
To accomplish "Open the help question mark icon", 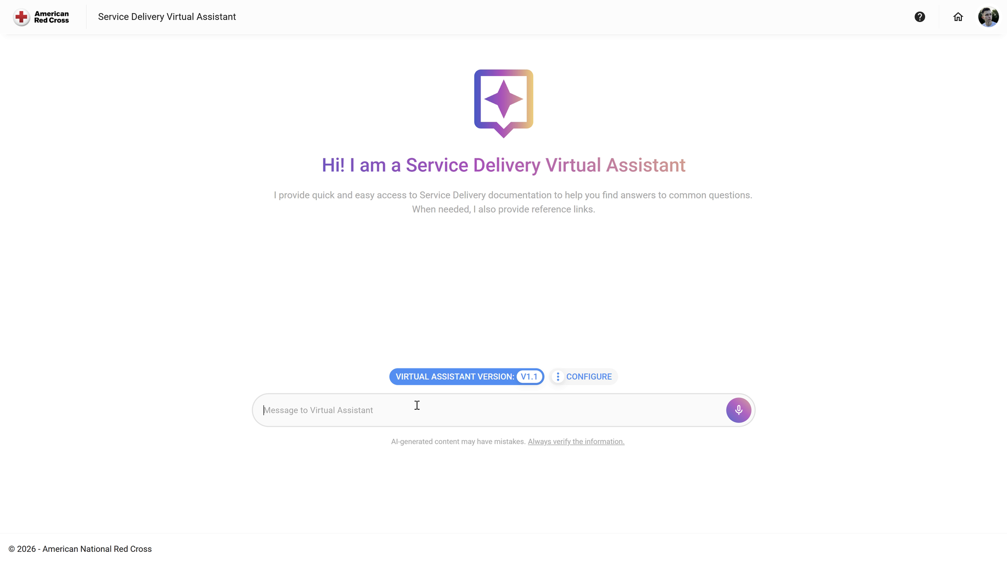I will (x=919, y=17).
